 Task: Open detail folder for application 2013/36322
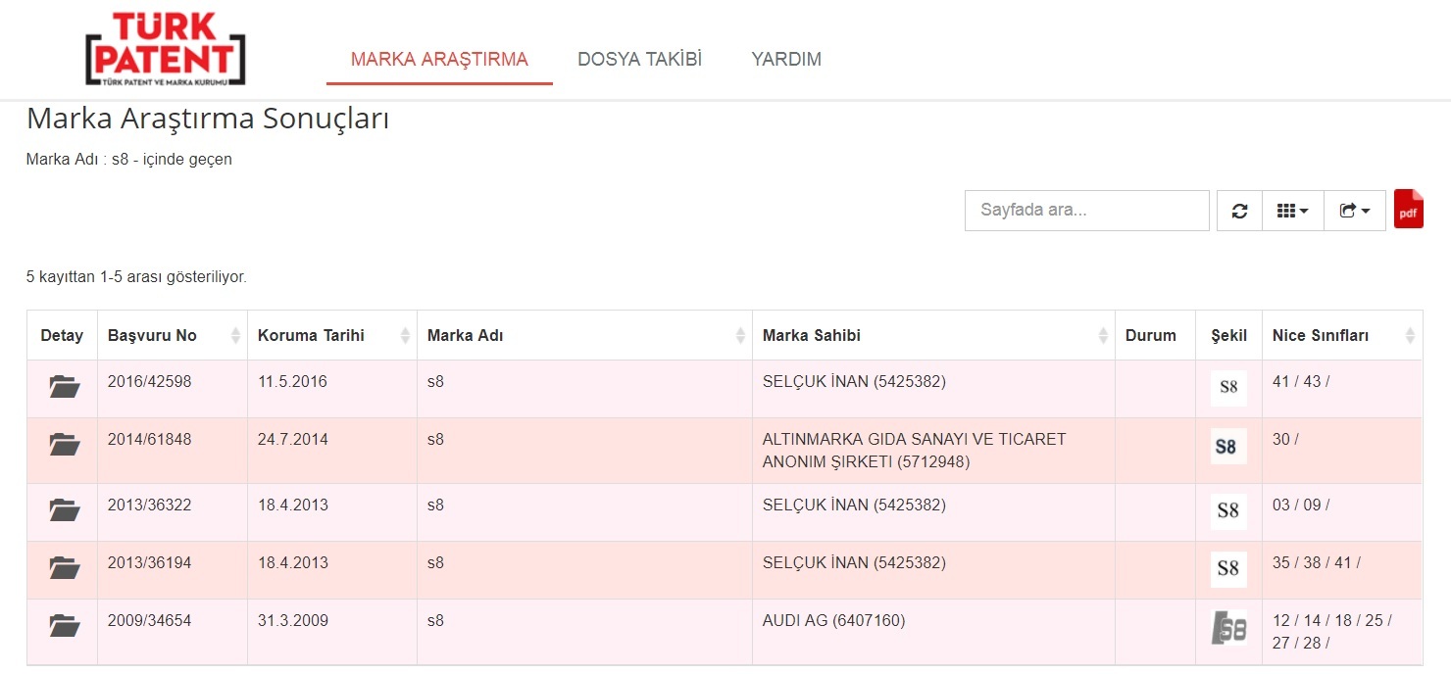(64, 509)
